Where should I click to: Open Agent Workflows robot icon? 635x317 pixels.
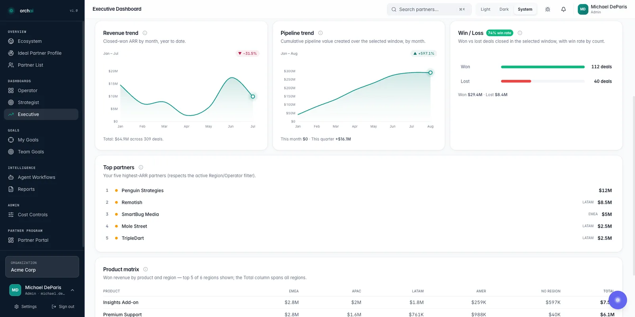(11, 177)
